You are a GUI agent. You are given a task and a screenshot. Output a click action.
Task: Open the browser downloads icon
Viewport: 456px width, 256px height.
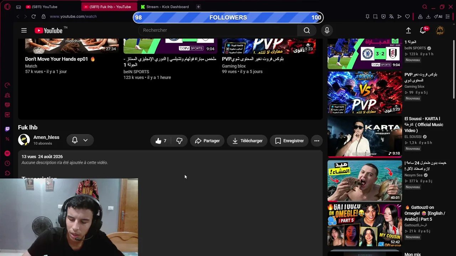tap(428, 16)
